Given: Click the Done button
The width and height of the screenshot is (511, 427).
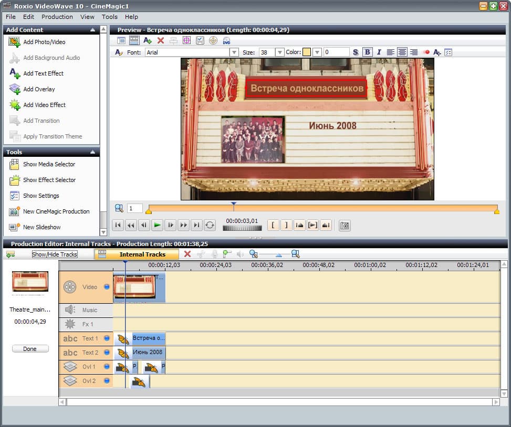Looking at the screenshot, I should click(x=30, y=349).
